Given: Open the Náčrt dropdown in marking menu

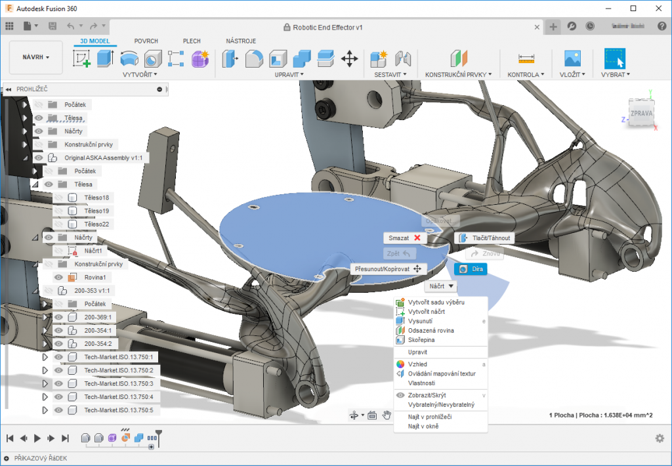Looking at the screenshot, I should click(441, 286).
